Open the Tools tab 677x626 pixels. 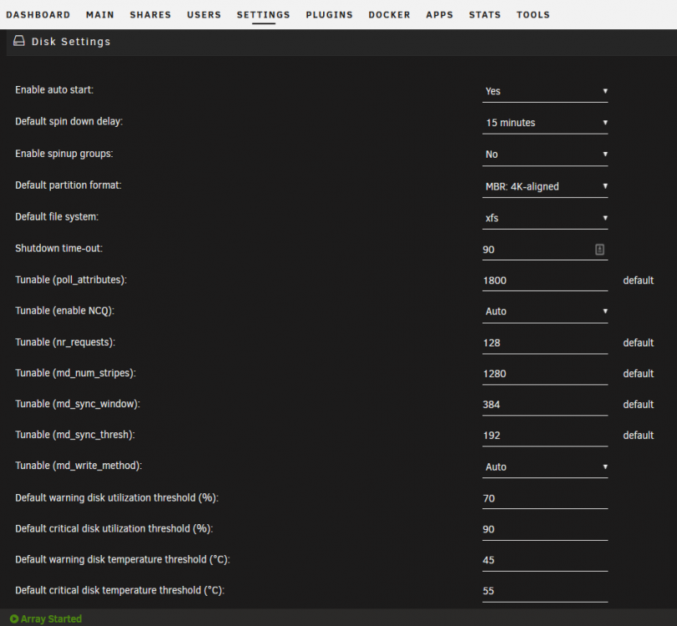533,15
